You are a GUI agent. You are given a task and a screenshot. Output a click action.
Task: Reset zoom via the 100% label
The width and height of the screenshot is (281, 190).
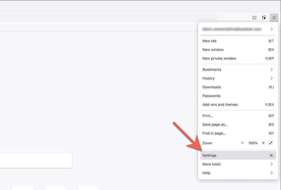pos(253,143)
